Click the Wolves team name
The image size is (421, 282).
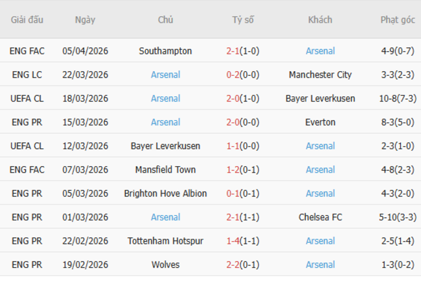165,265
